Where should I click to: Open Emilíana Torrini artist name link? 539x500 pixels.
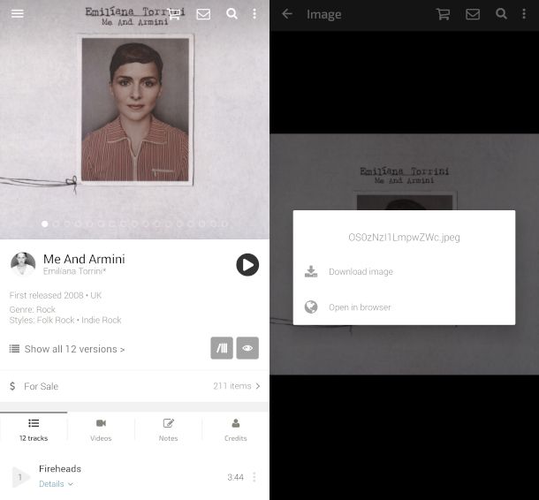coord(74,271)
